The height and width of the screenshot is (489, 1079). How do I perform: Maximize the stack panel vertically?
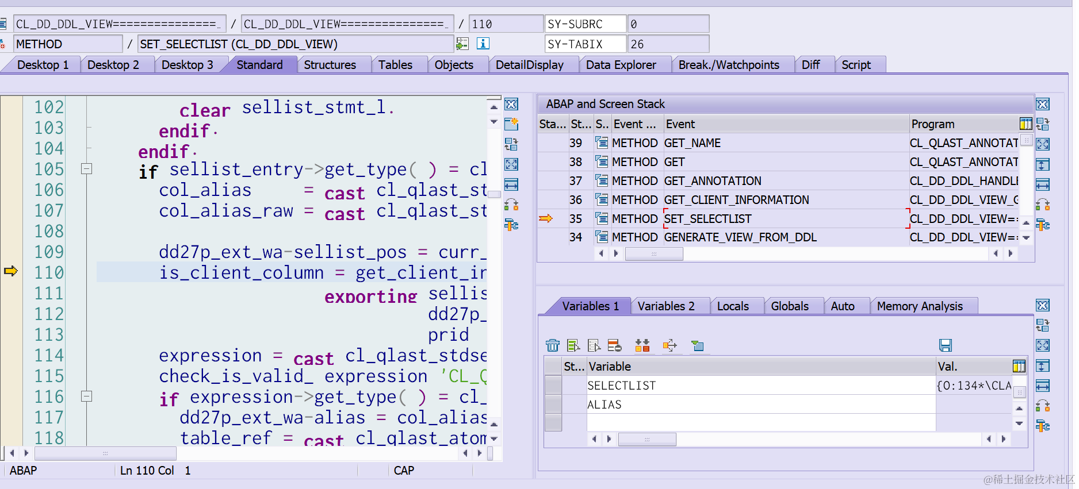coord(1043,165)
